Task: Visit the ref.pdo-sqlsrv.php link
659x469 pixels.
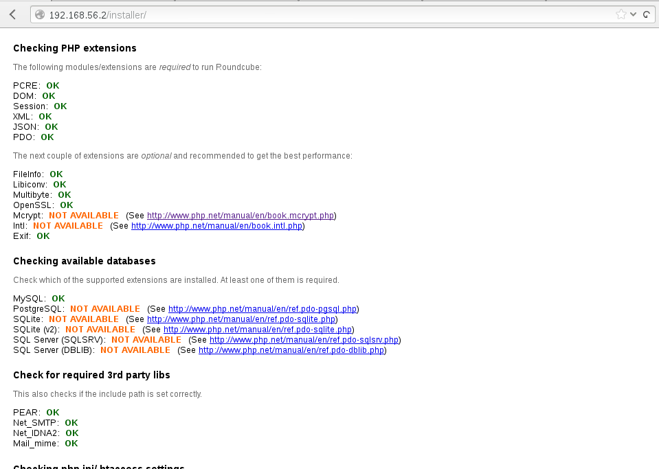Action: [304, 340]
